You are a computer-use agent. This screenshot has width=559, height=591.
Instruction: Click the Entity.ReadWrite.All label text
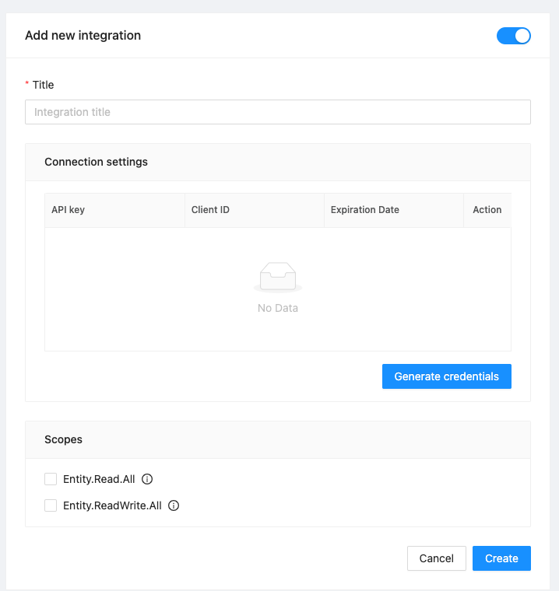tap(112, 505)
